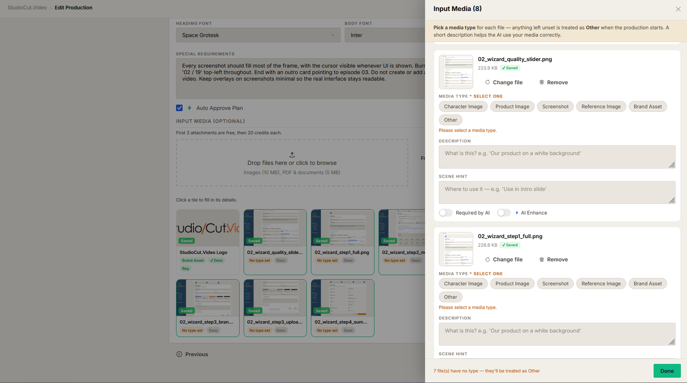Image resolution: width=687 pixels, height=383 pixels.
Task: Click No type set tag on step4_sum tile
Action: pos(327,331)
